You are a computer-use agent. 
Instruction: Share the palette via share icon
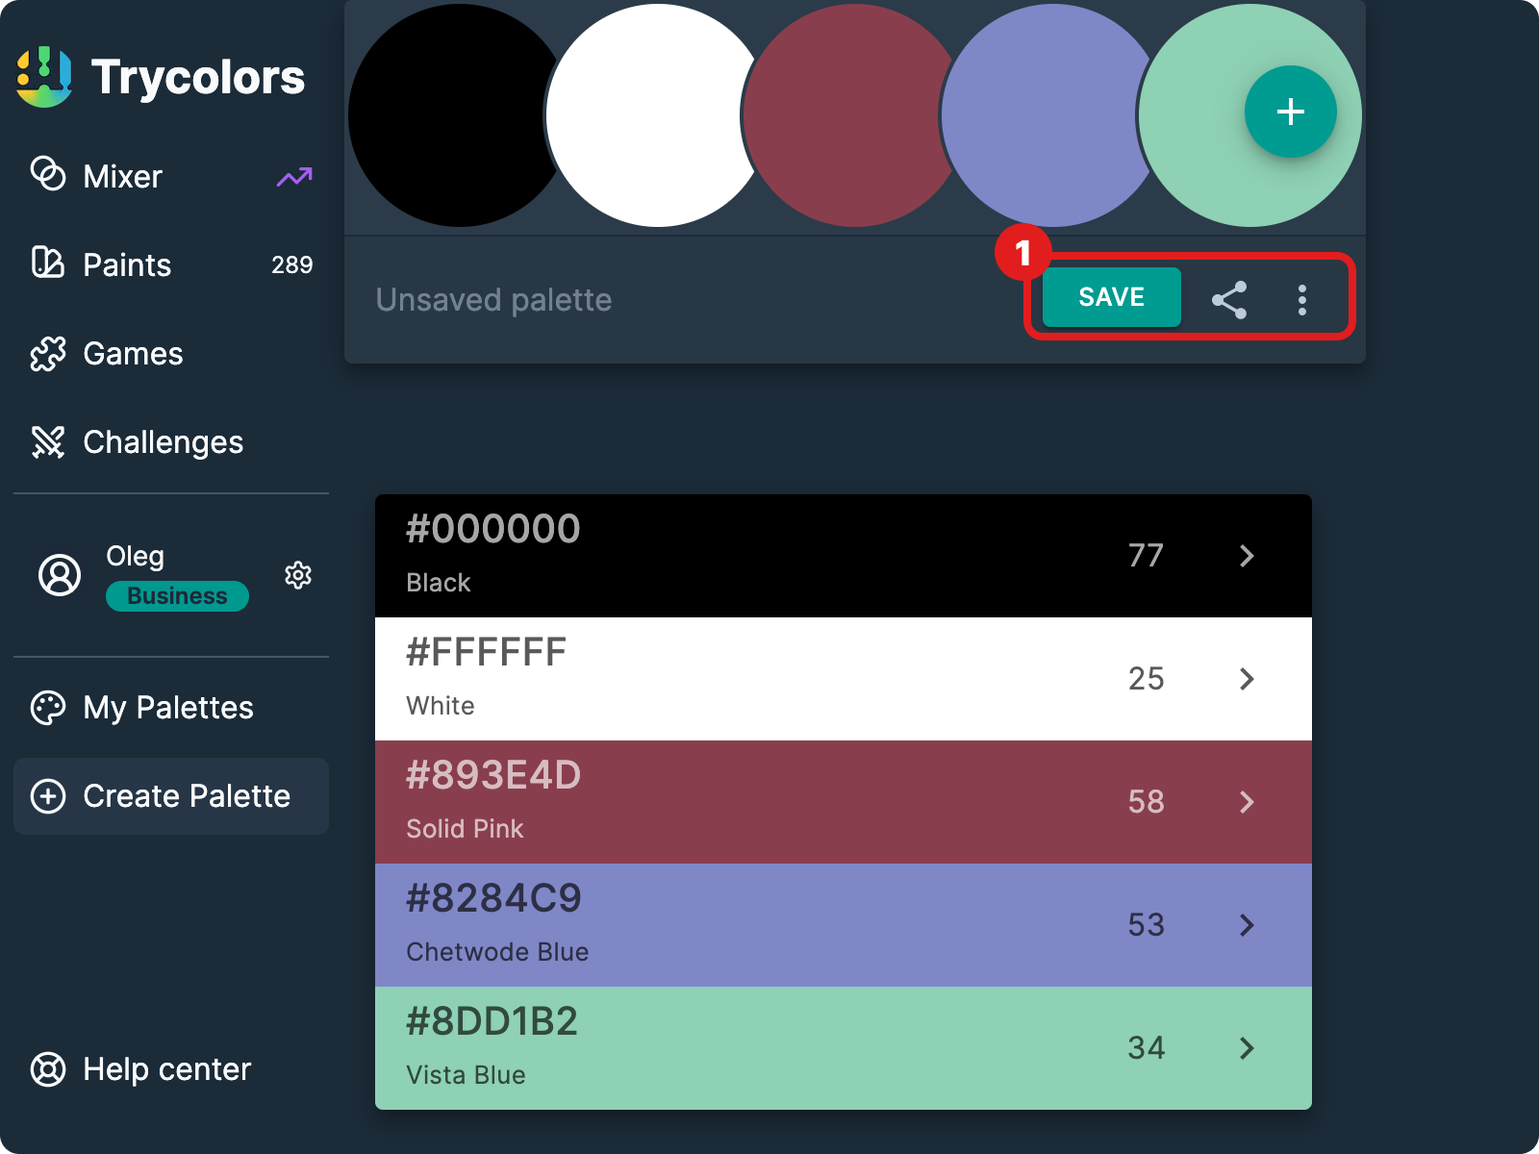(x=1229, y=300)
